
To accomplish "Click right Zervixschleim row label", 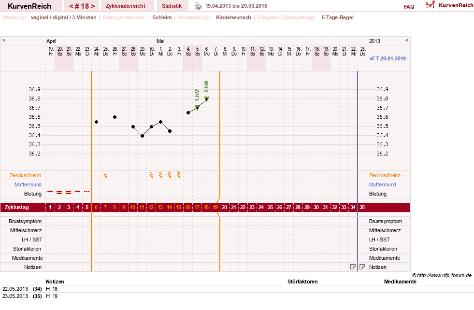I will pos(385,175).
